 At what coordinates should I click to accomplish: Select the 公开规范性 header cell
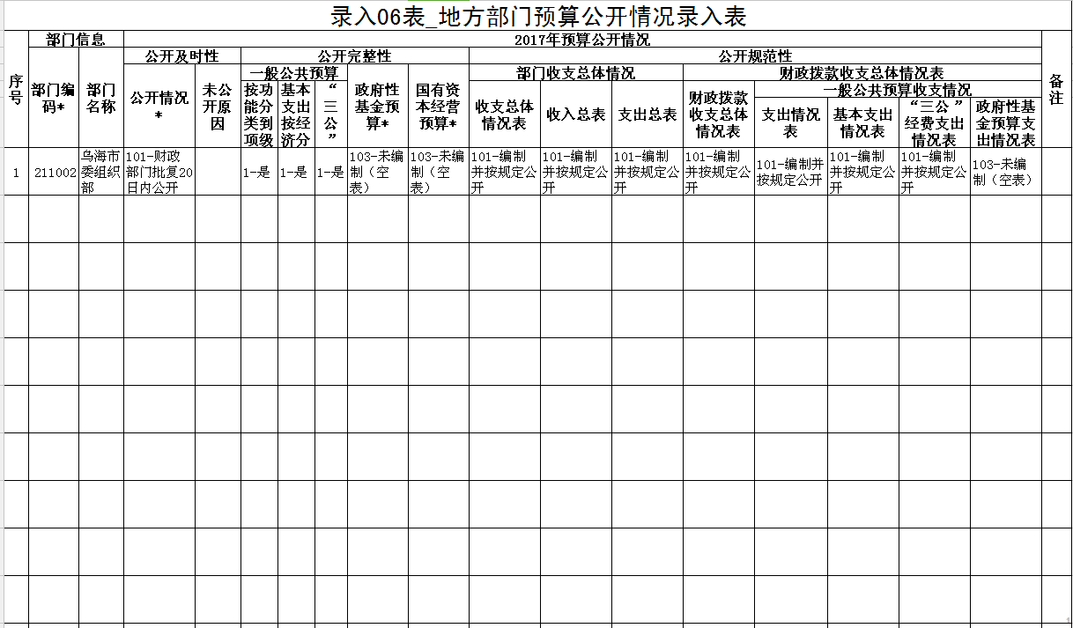[x=755, y=55]
